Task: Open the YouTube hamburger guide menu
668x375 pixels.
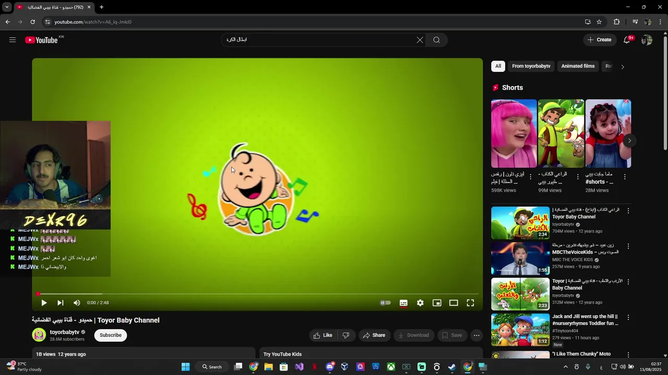Action: click(13, 40)
